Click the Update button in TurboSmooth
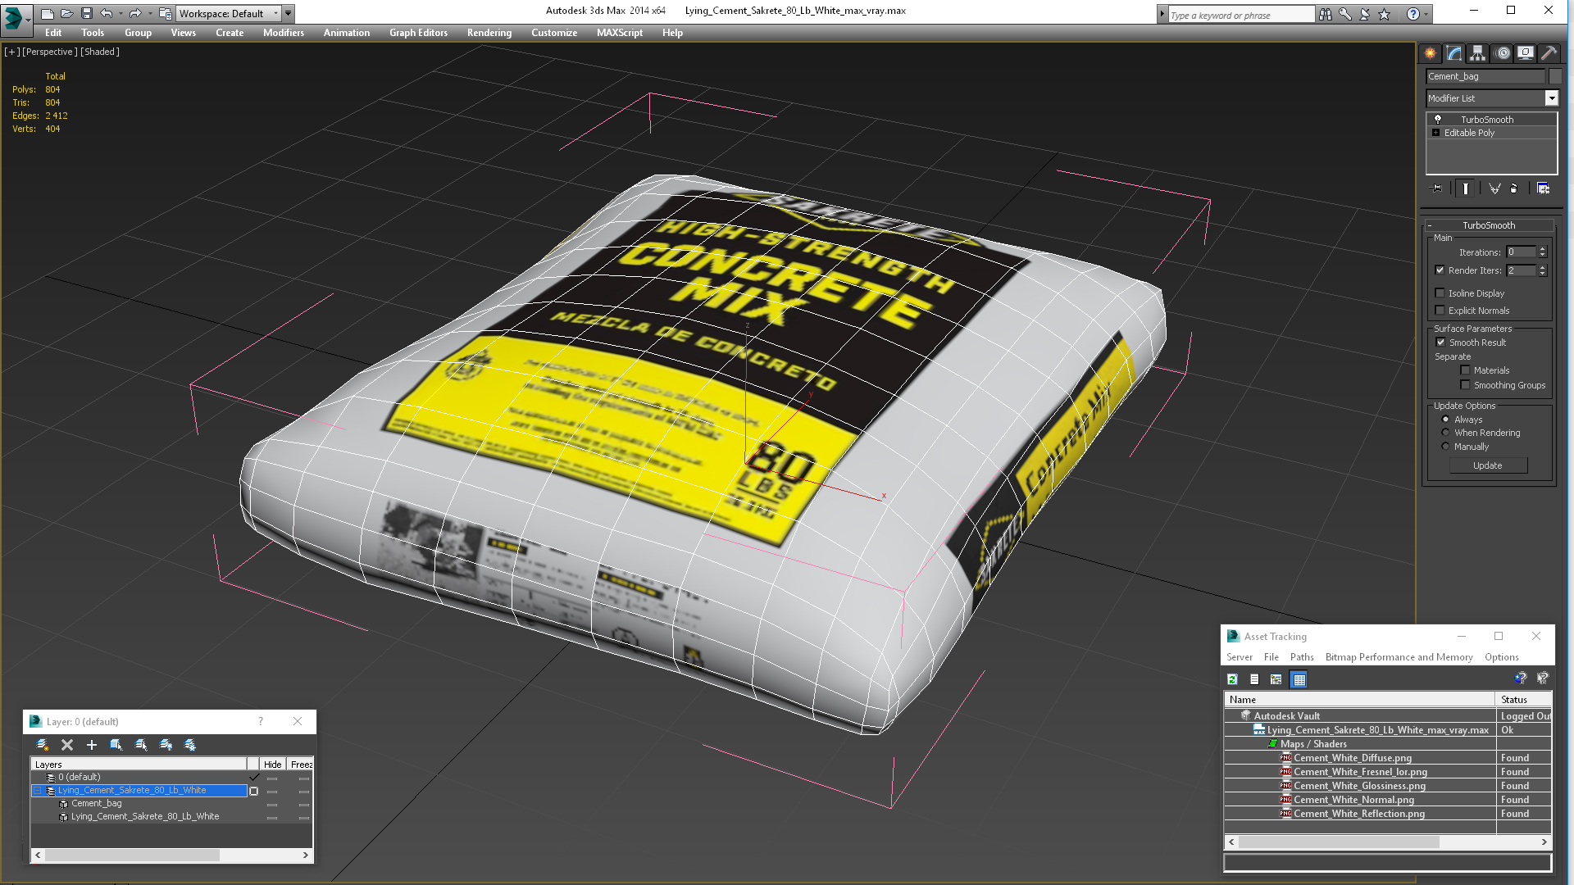Image resolution: width=1574 pixels, height=885 pixels. tap(1488, 465)
